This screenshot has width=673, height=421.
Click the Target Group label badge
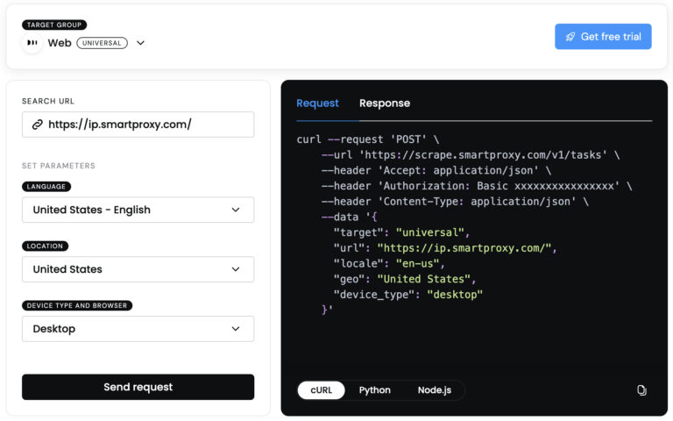54,25
